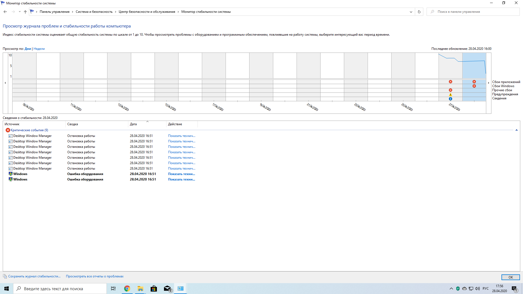This screenshot has height=294, width=523.
Task: Open Task View on the taskbar
Action: [x=113, y=289]
